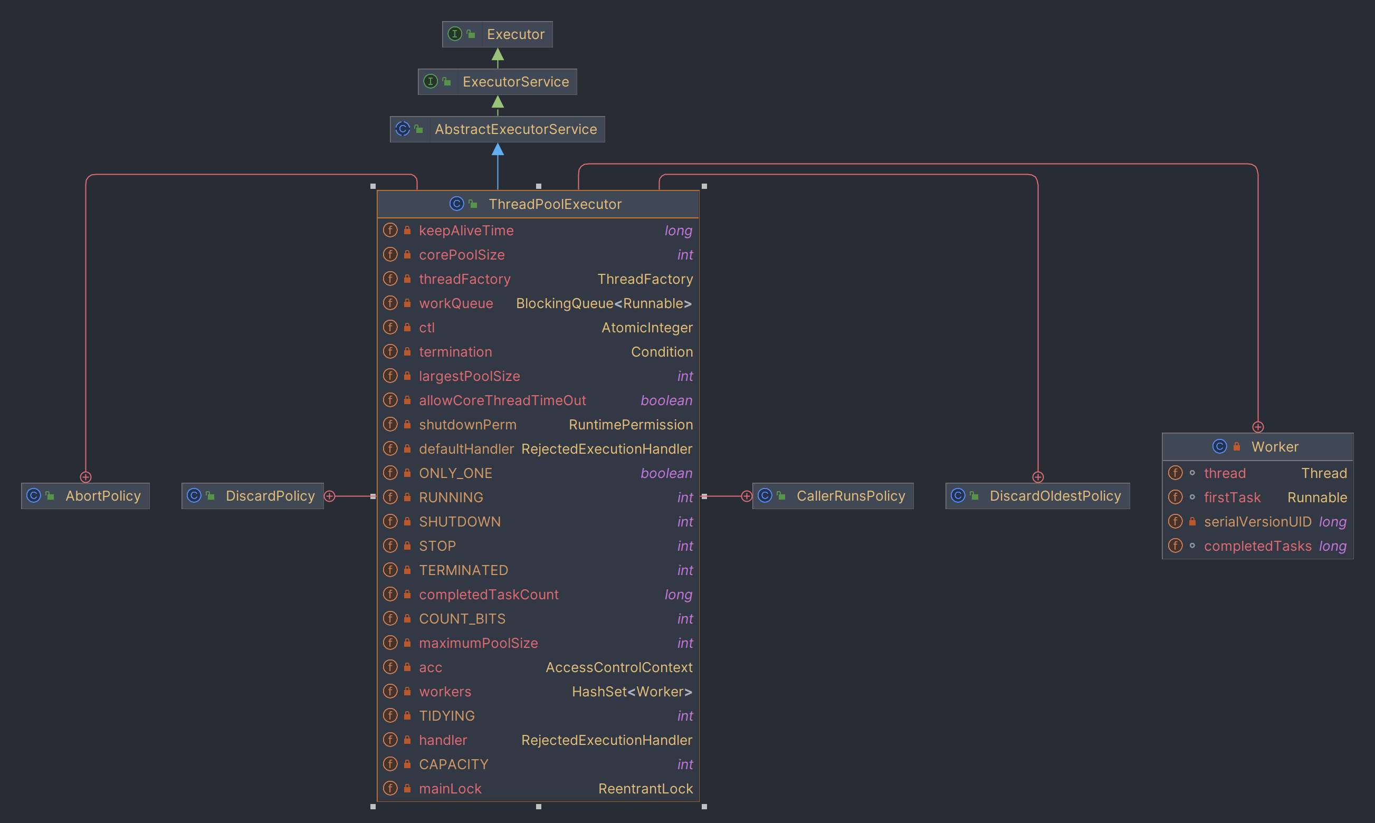This screenshot has width=1375, height=823.
Task: Click the plus marker above Worker node
Action: tap(1258, 427)
